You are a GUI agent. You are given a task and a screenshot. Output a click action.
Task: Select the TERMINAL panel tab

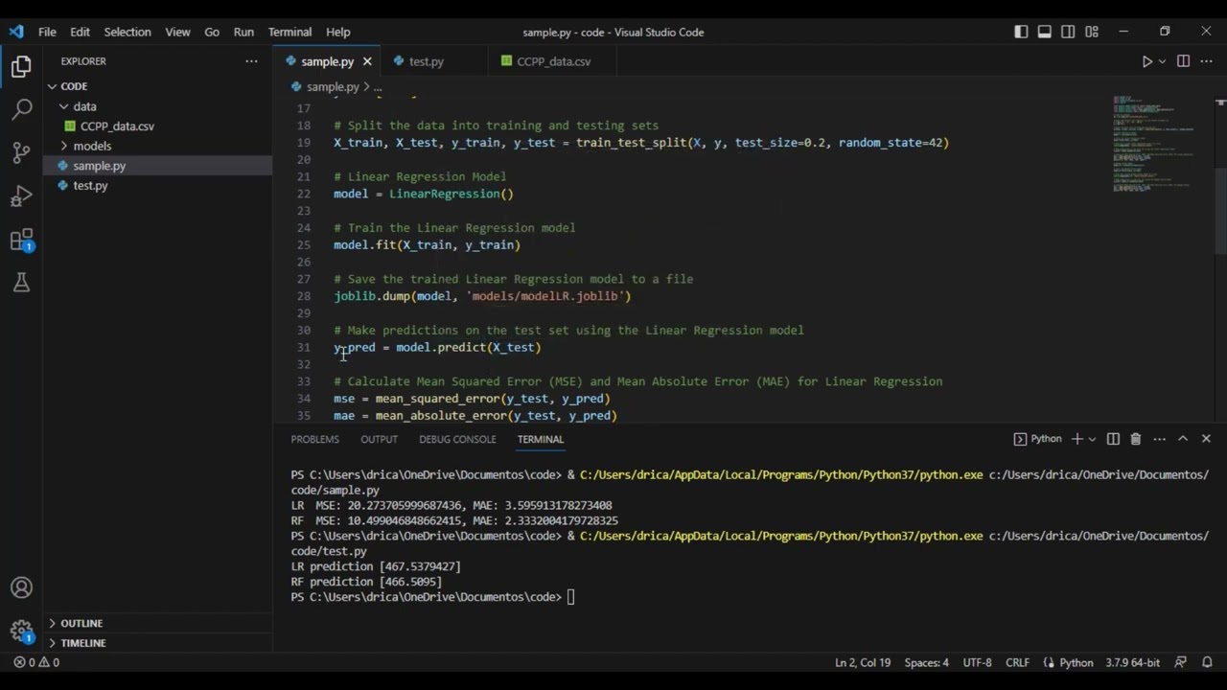(x=541, y=439)
